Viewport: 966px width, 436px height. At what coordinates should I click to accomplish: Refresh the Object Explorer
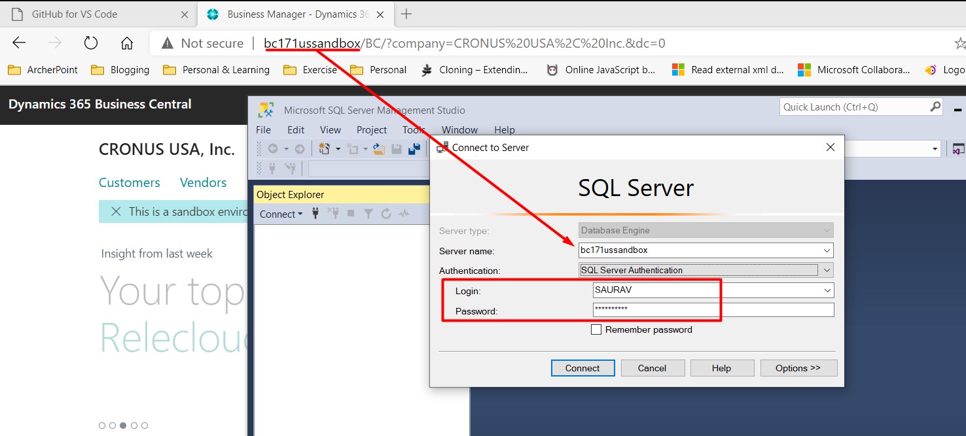[x=385, y=214]
